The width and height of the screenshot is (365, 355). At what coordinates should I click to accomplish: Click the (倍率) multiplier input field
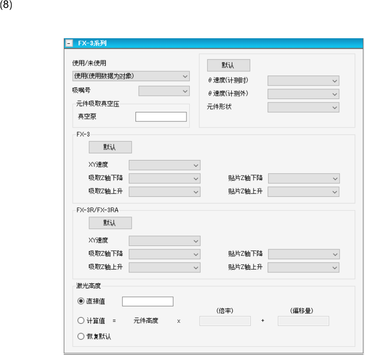pyautogui.click(x=225, y=321)
